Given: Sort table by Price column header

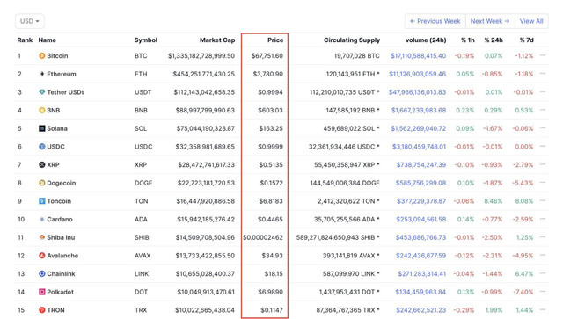Looking at the screenshot, I should click(275, 40).
